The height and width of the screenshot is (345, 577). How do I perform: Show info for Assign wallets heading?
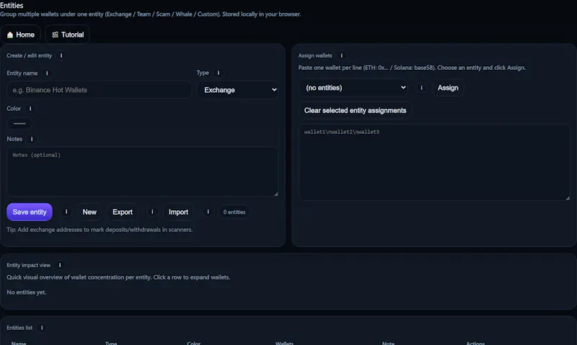tap(341, 55)
